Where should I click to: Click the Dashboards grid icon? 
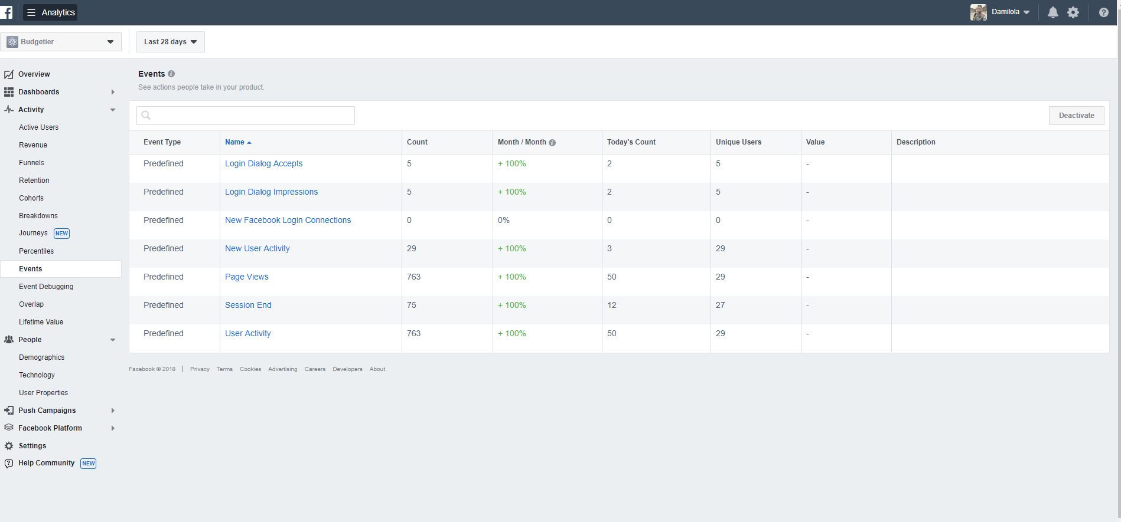(9, 92)
